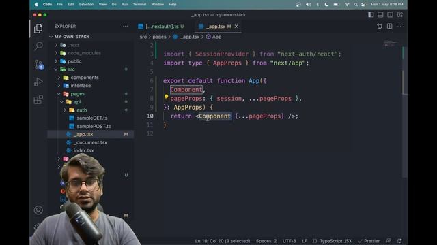
Task: Click the Wi-Fi icon in the menu bar
Action: 347,5
